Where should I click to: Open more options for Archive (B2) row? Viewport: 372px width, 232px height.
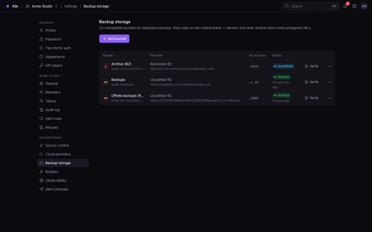[330, 66]
